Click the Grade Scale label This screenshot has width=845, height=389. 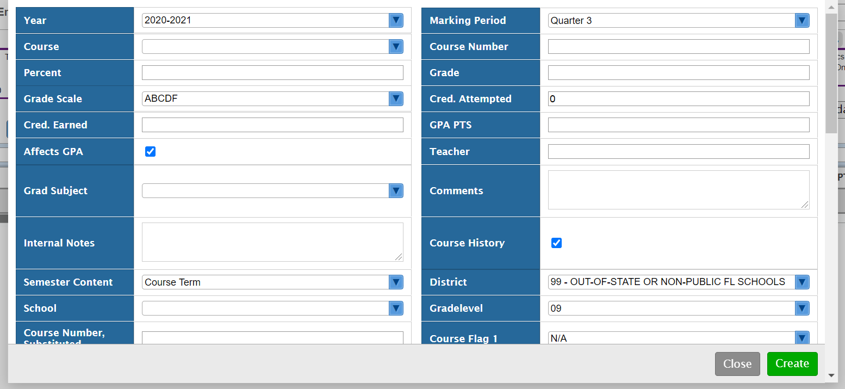point(53,99)
